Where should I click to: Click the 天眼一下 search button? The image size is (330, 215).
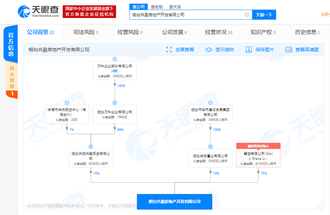(264, 15)
